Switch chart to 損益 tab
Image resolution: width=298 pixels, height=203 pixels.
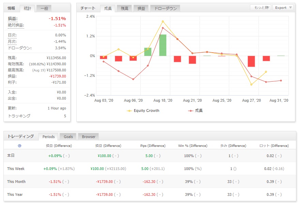141,8
